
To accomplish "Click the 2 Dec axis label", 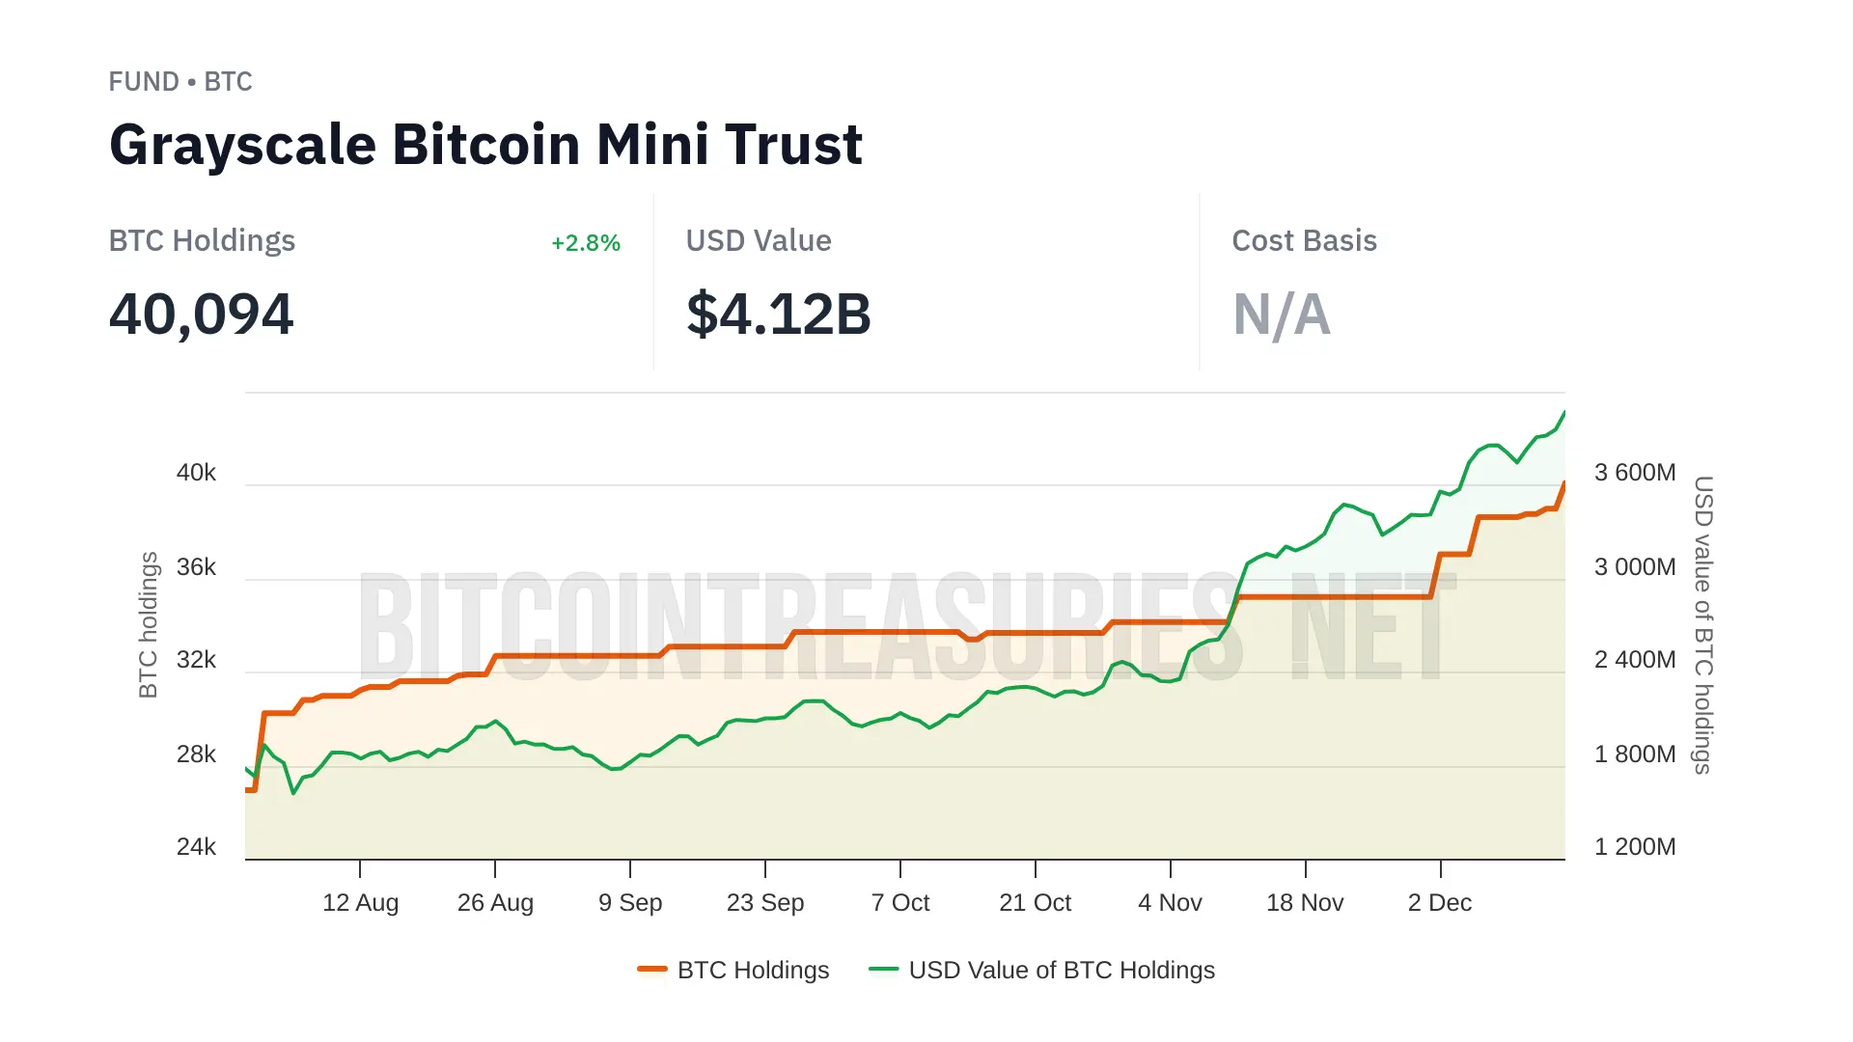I will click(1440, 902).
